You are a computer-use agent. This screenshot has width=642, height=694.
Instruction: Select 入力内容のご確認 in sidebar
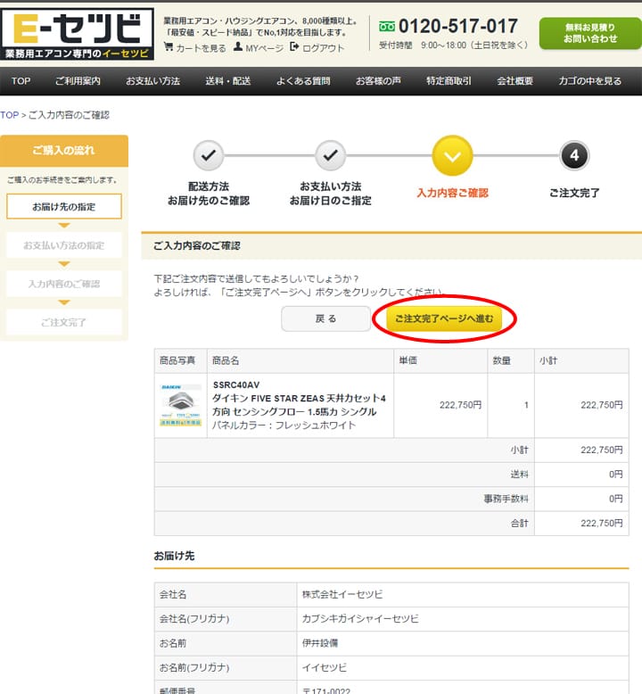(x=64, y=284)
